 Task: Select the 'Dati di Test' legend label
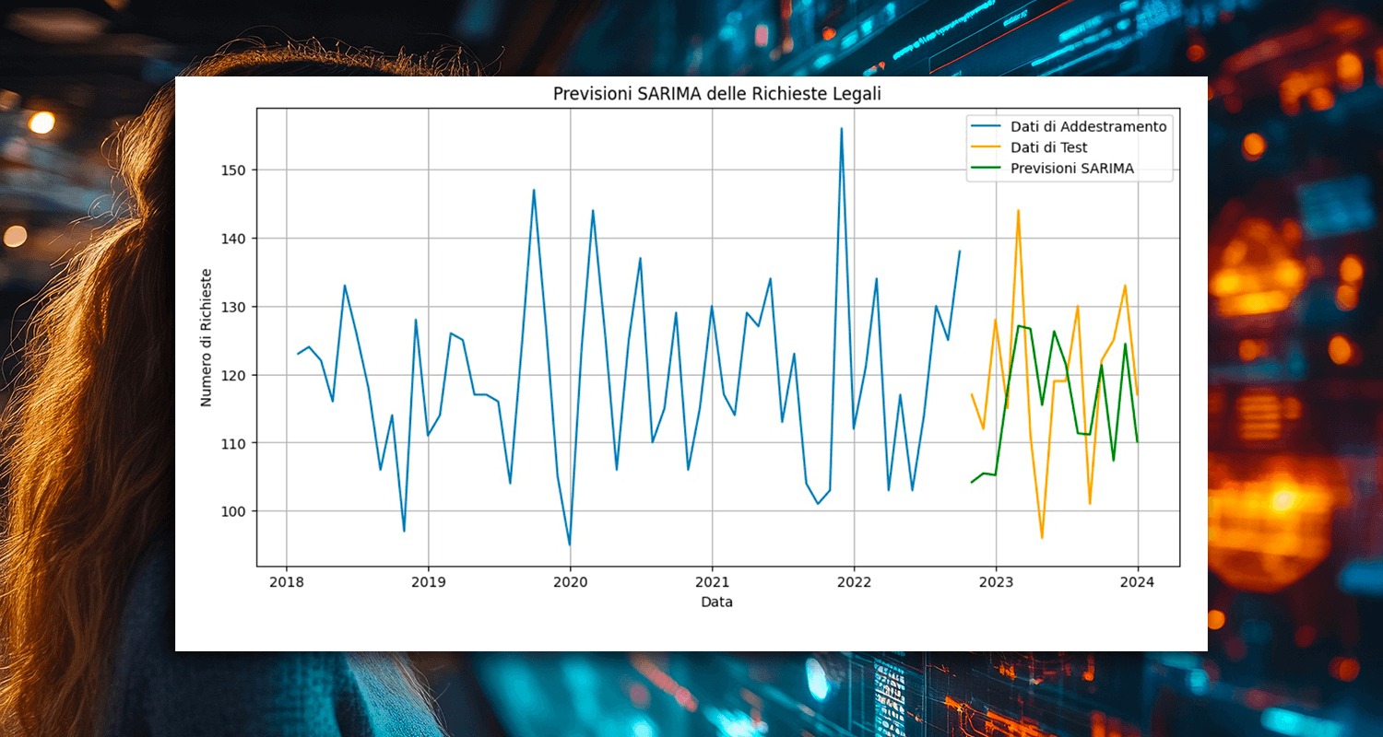click(1048, 147)
